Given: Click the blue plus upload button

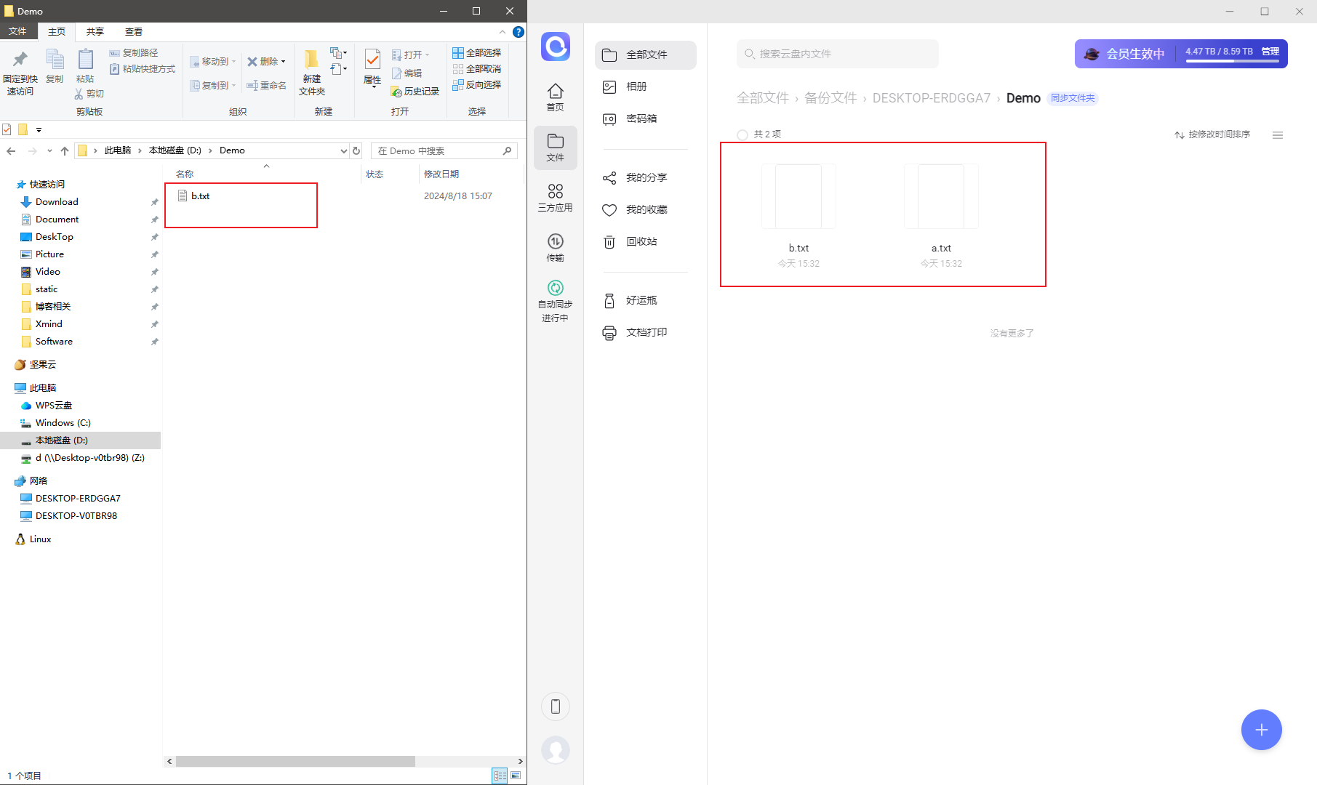Looking at the screenshot, I should point(1262,730).
